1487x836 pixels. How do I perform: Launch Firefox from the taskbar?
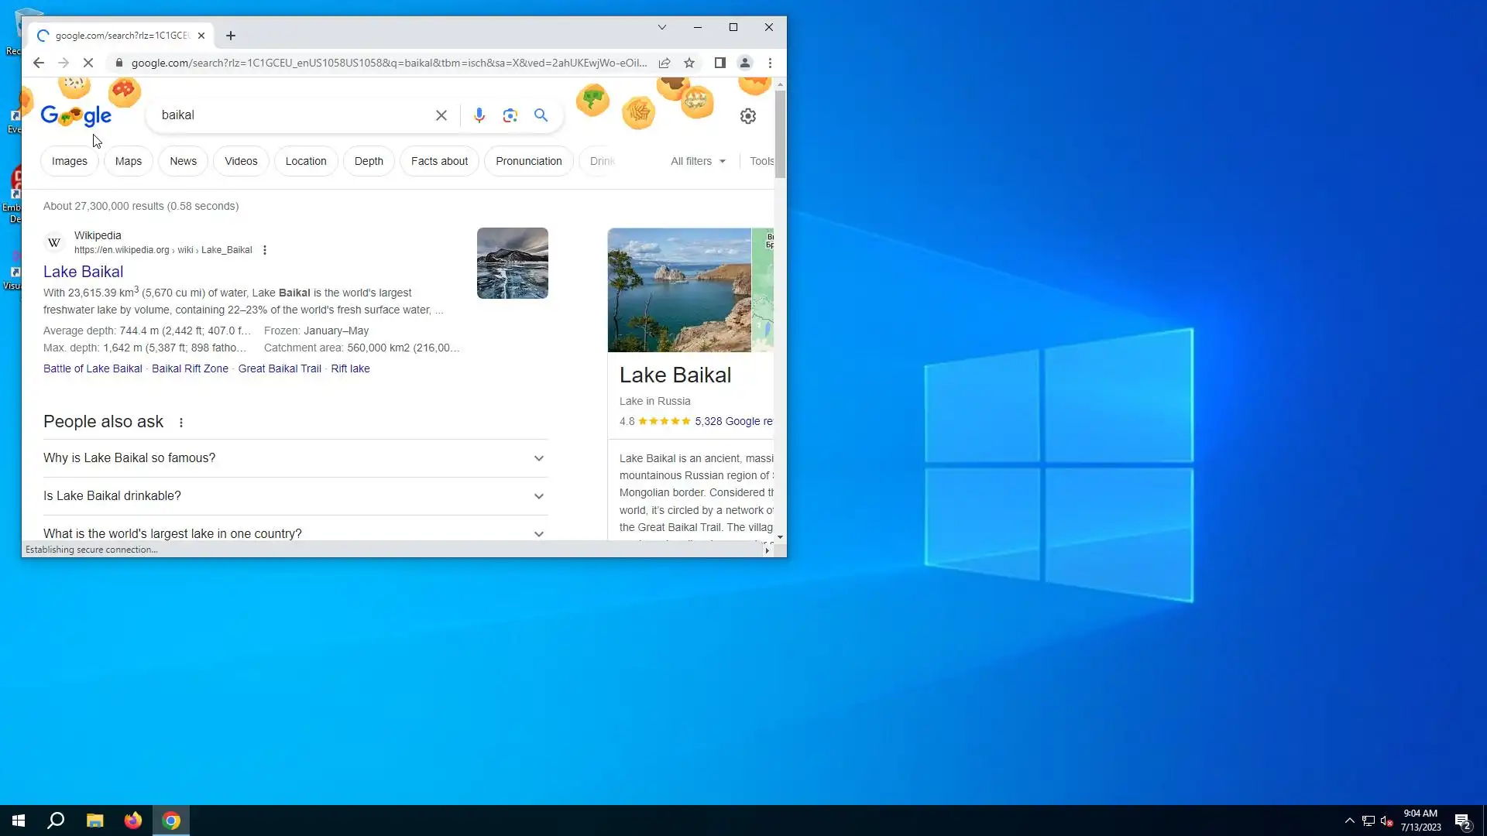tap(133, 821)
